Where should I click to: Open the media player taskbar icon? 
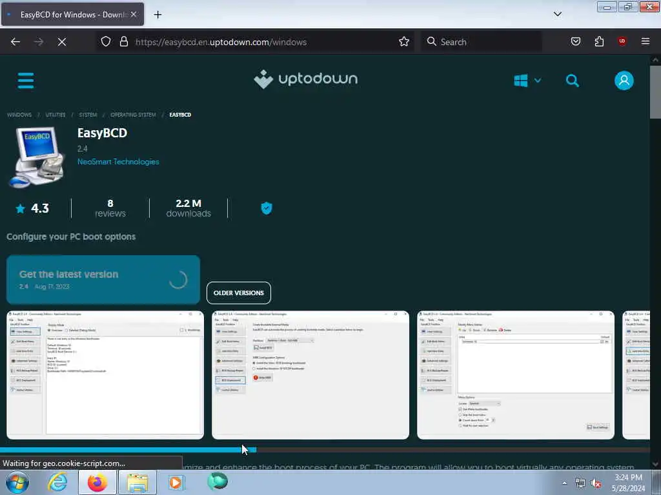pyautogui.click(x=176, y=482)
